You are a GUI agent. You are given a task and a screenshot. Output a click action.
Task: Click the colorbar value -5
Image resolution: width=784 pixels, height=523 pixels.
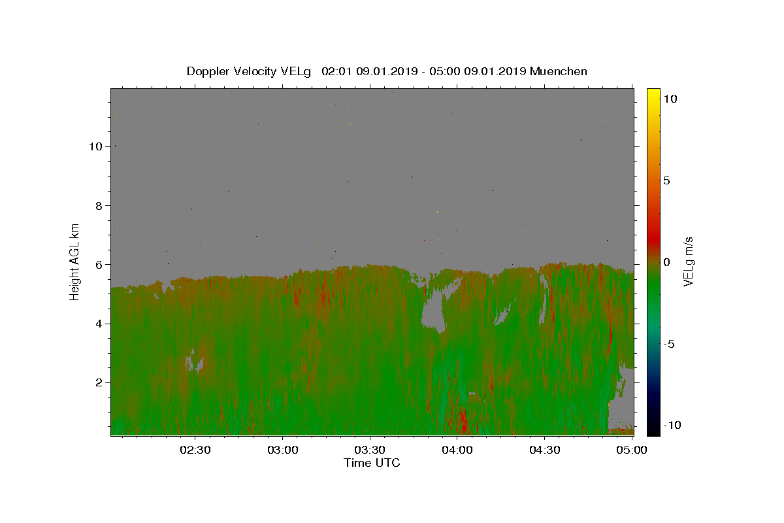[x=669, y=344]
